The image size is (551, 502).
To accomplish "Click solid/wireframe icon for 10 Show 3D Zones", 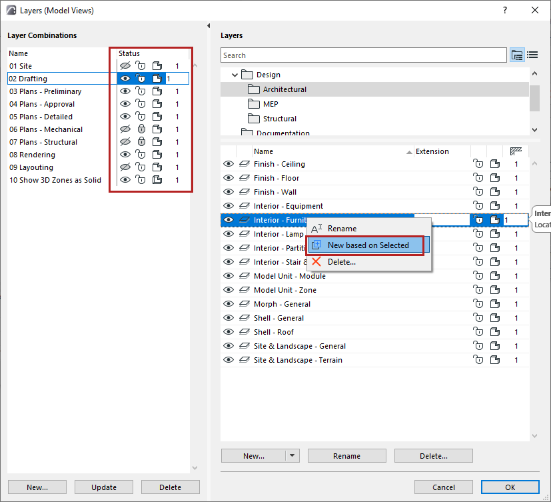I will pyautogui.click(x=157, y=179).
